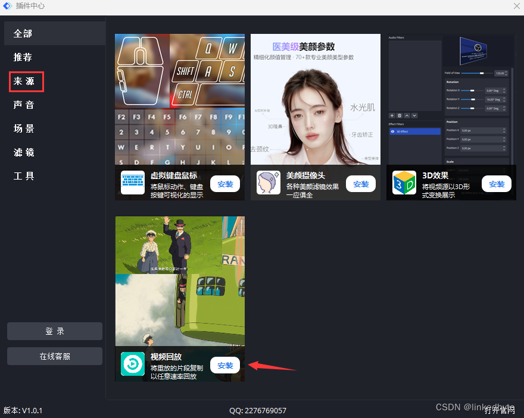This screenshot has height=418, width=524.
Task: Install the 3D效果 plugin
Action: click(x=497, y=184)
